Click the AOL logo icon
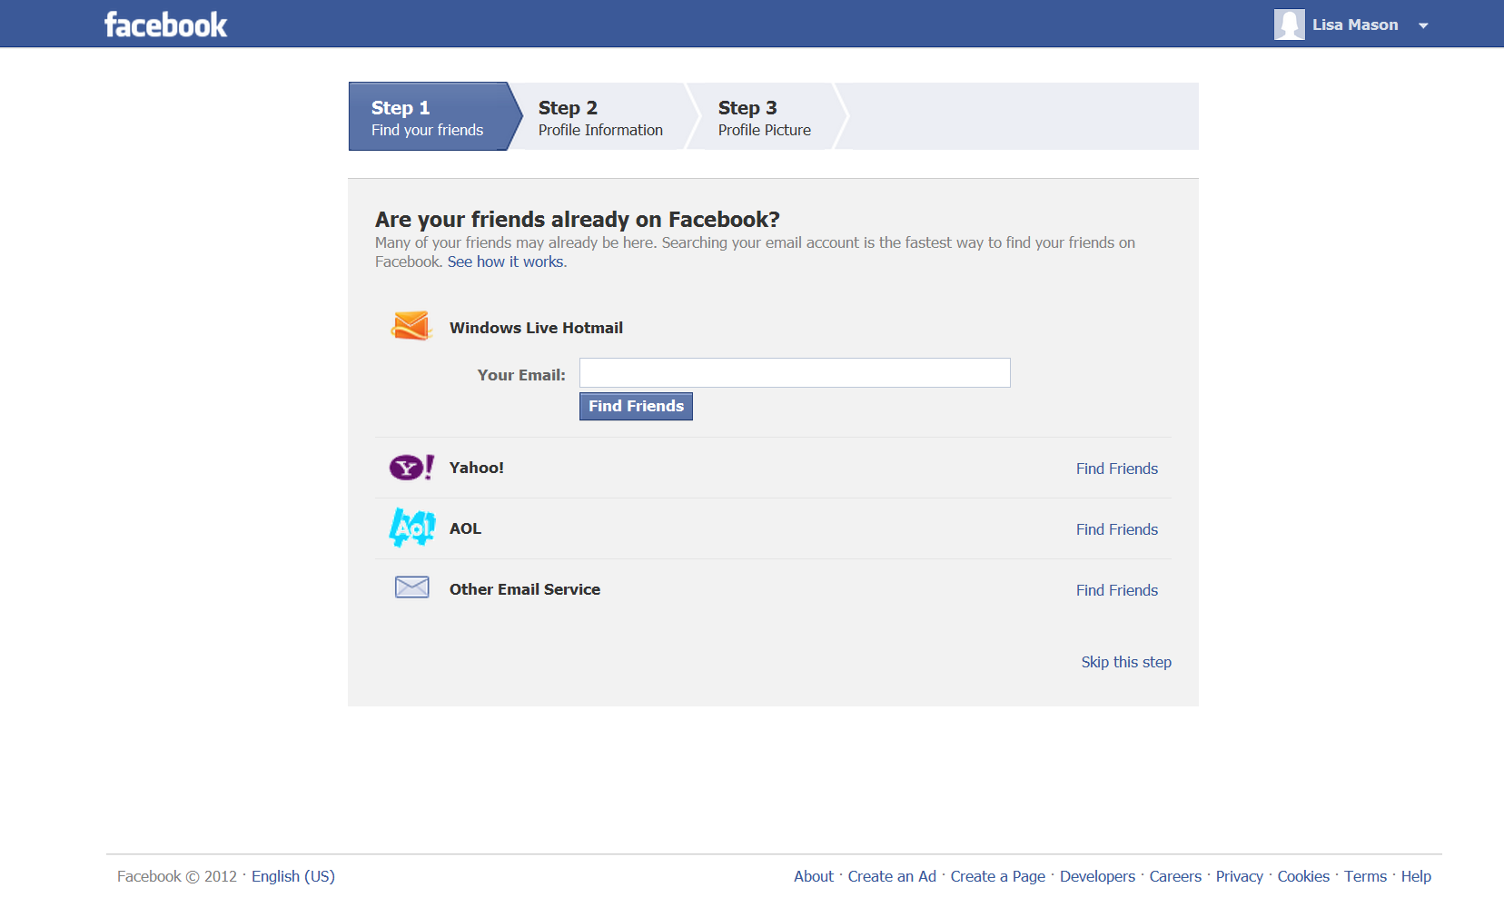 point(412,528)
